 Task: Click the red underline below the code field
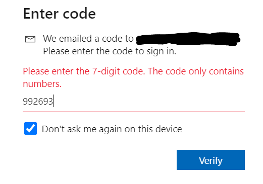click(134, 112)
